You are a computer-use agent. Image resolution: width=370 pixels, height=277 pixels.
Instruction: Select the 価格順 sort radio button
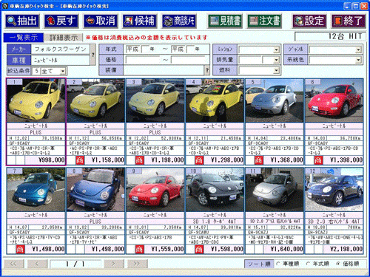(x=338, y=264)
